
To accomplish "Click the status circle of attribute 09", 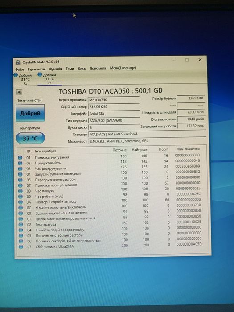I will point(21,197).
